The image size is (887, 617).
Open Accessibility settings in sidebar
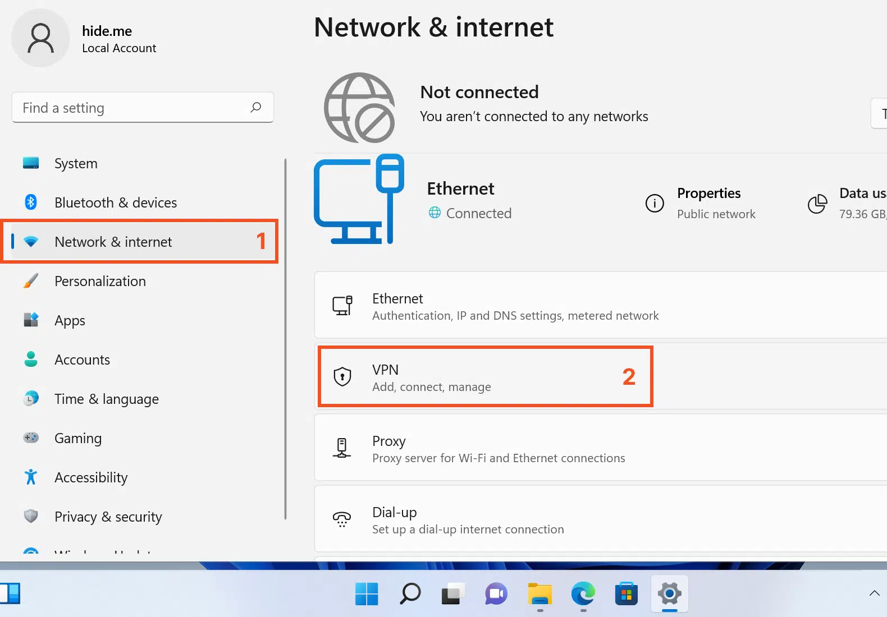[143, 477]
